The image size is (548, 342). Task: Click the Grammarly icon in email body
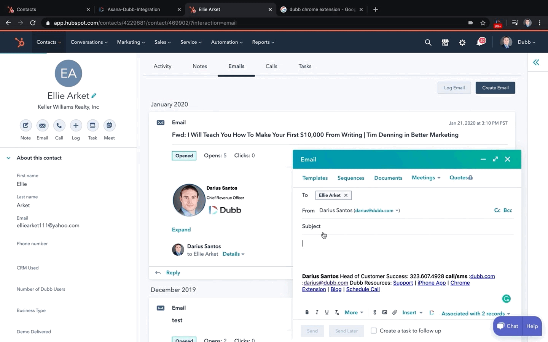coord(506,299)
